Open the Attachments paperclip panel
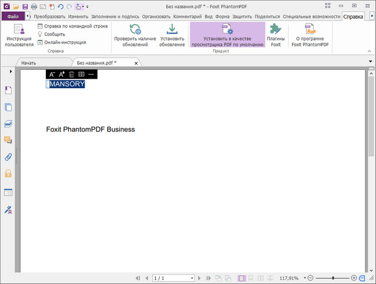 point(8,157)
